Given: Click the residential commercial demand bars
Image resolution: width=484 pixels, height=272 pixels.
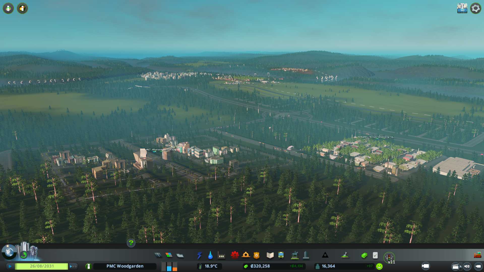Looking at the screenshot, I should pos(169,266).
